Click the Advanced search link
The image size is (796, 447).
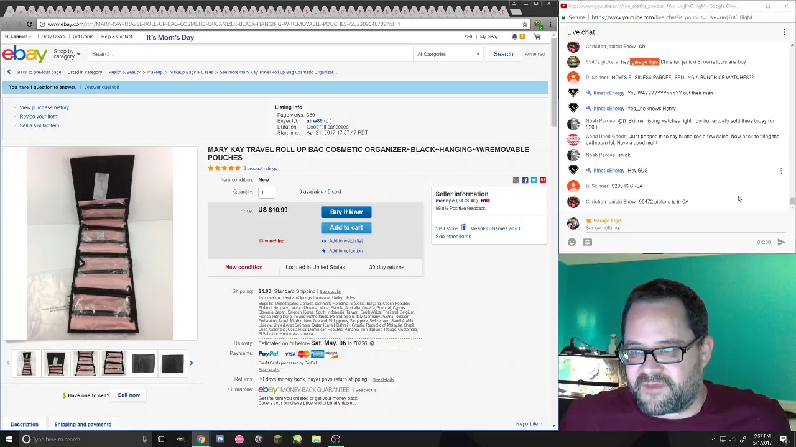click(x=535, y=54)
